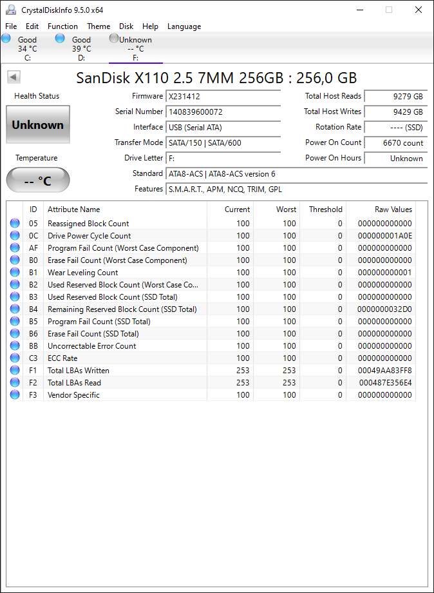Click the Interface field USB (Serial ATA)
This screenshot has height=593, width=434.
[x=223, y=128]
